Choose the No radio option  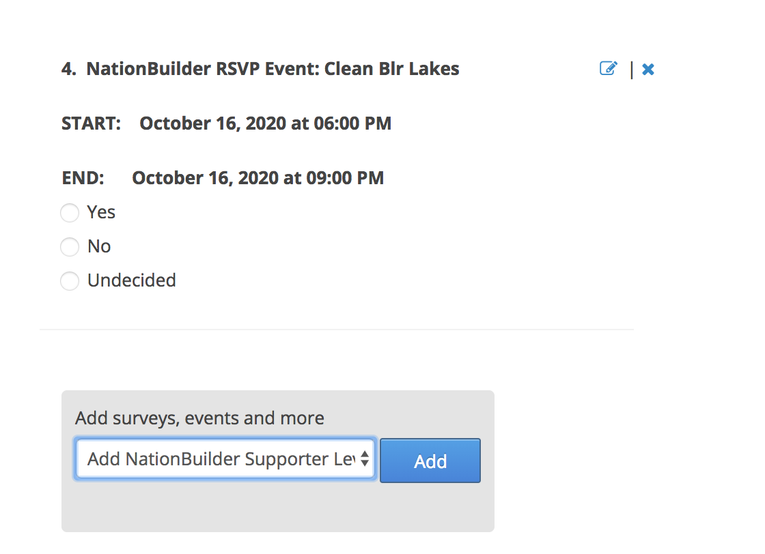point(69,246)
